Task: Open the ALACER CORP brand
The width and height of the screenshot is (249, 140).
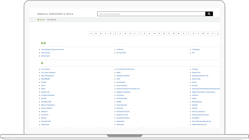Action: pos(46,102)
